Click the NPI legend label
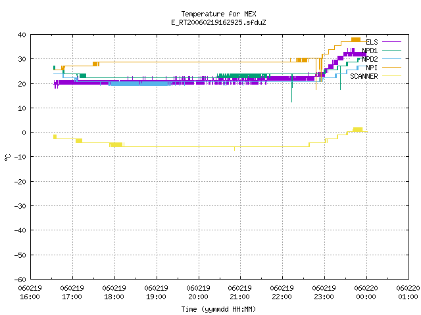The height and width of the screenshot is (315, 421). 372,68
